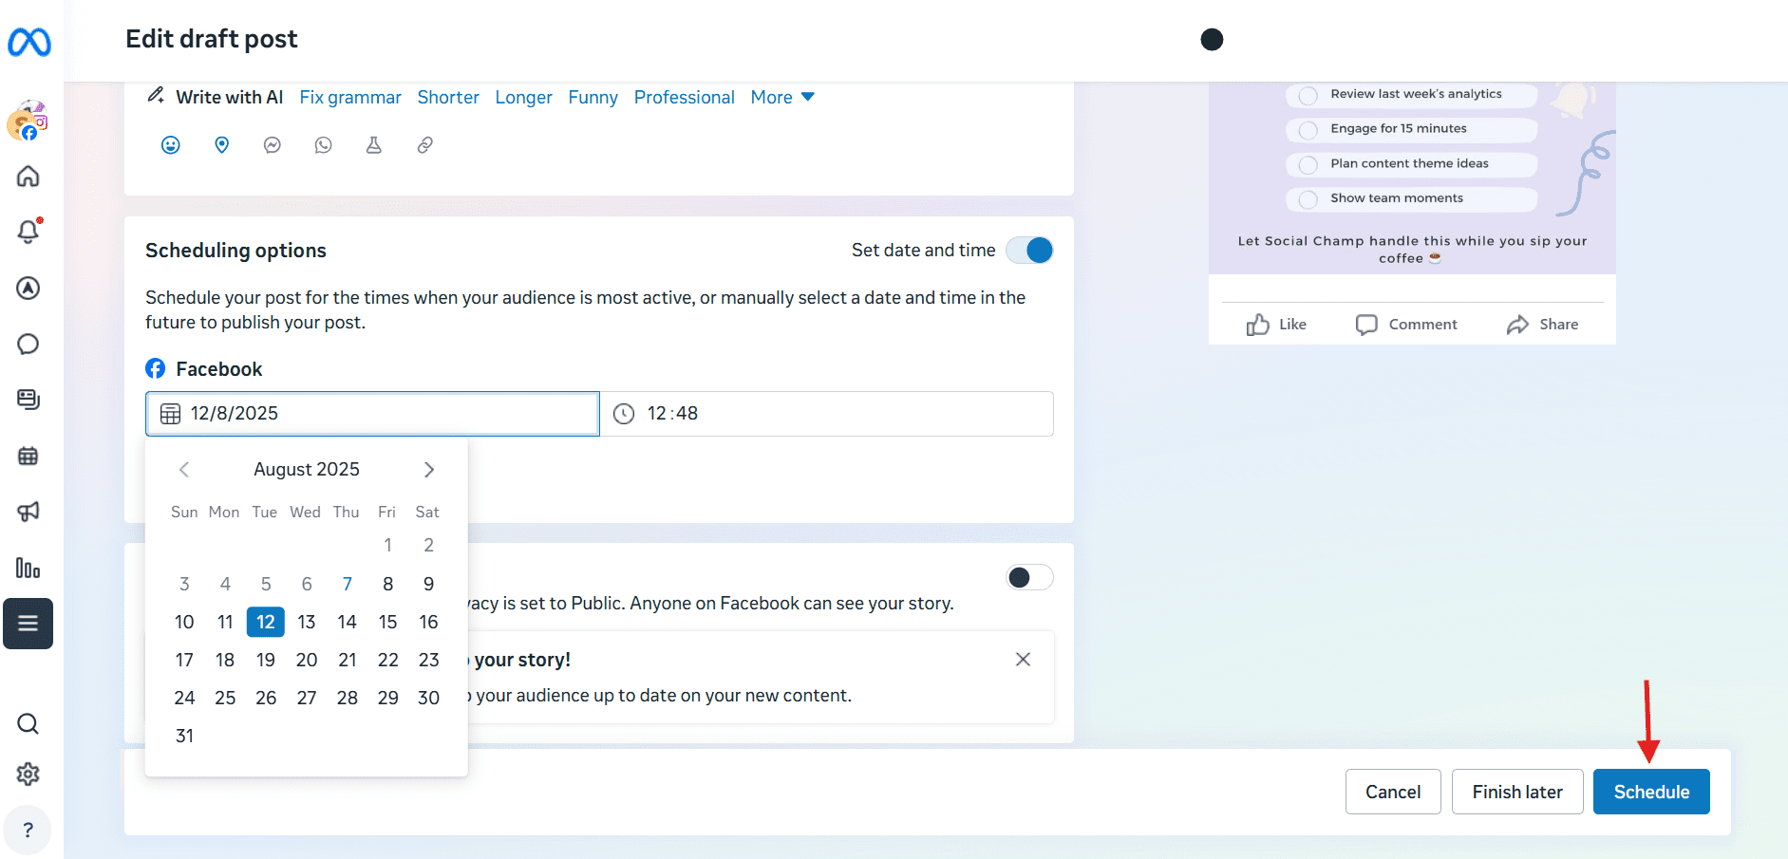Screen dimensions: 1788x859
Task: Enable the story privacy toggle
Action: (1029, 577)
